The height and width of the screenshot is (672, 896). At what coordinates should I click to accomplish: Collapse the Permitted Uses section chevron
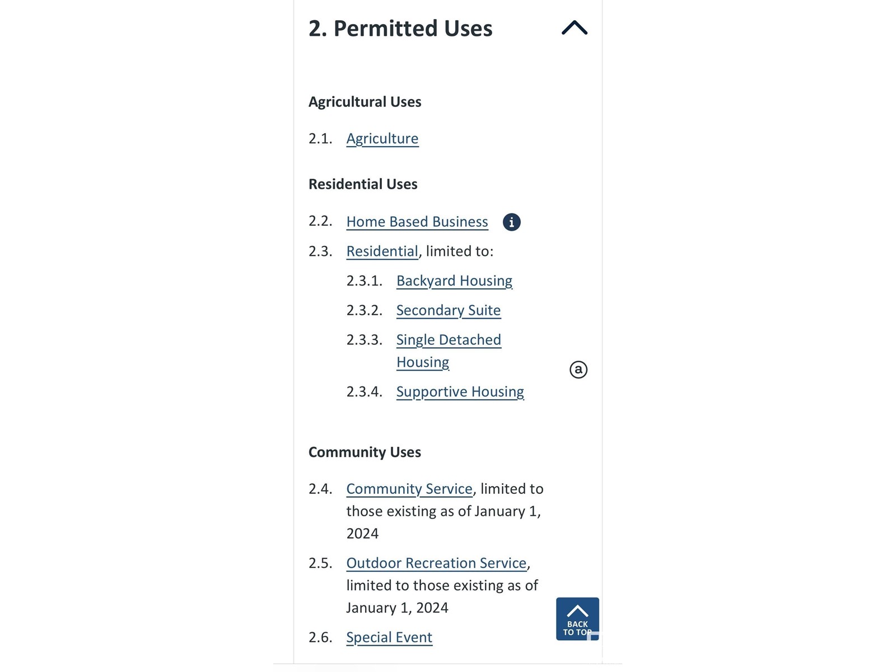coord(575,28)
